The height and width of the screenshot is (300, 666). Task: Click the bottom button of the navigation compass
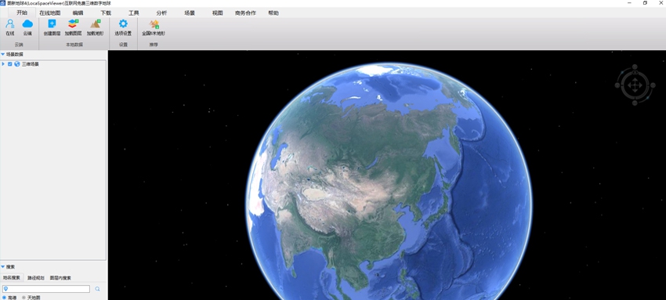tap(635, 103)
